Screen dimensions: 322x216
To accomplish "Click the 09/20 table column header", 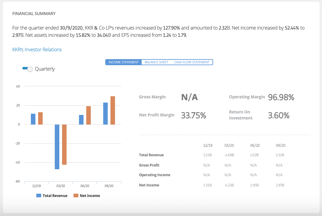I will point(281,145).
